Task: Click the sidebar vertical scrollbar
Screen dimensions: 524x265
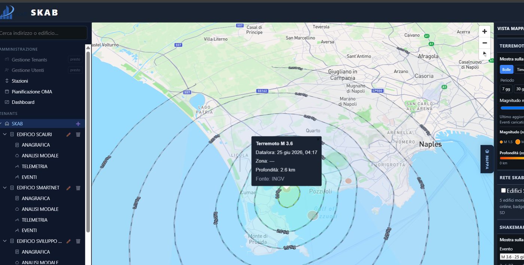Action: pos(88,142)
